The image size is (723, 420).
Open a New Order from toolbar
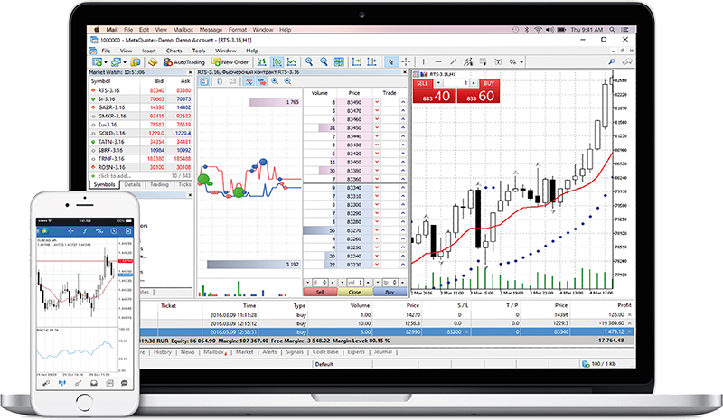point(230,61)
